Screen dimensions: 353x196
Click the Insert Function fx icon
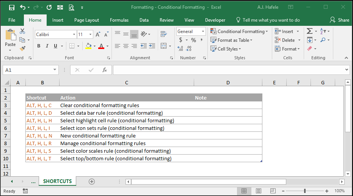pyautogui.click(x=105, y=70)
